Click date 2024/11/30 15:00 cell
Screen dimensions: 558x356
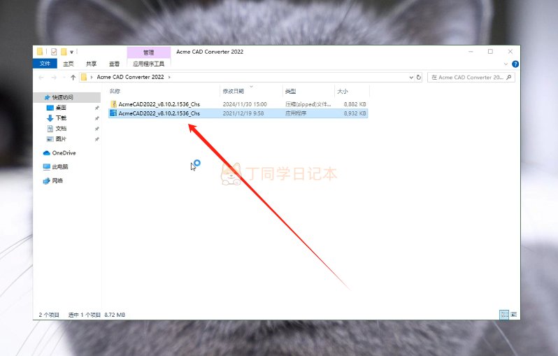[x=245, y=104]
